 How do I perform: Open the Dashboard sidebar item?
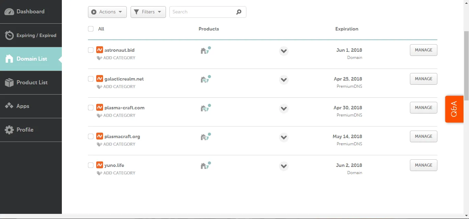point(31,12)
